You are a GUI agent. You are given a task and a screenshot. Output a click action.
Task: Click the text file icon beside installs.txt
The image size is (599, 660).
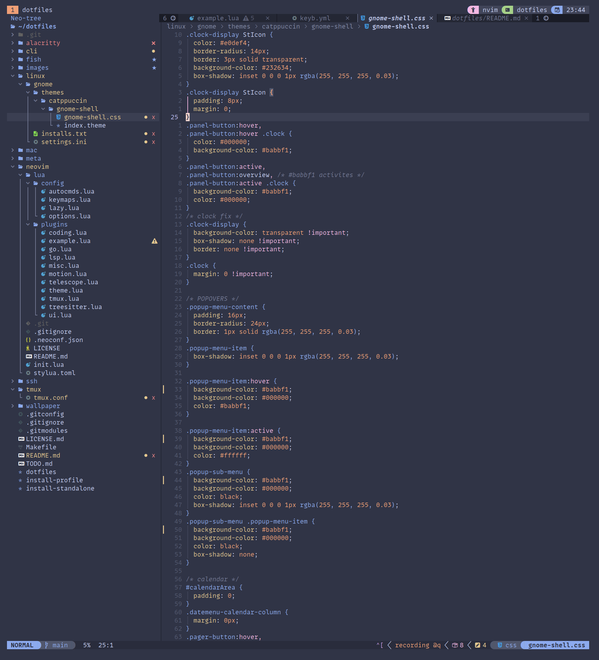[x=36, y=134]
